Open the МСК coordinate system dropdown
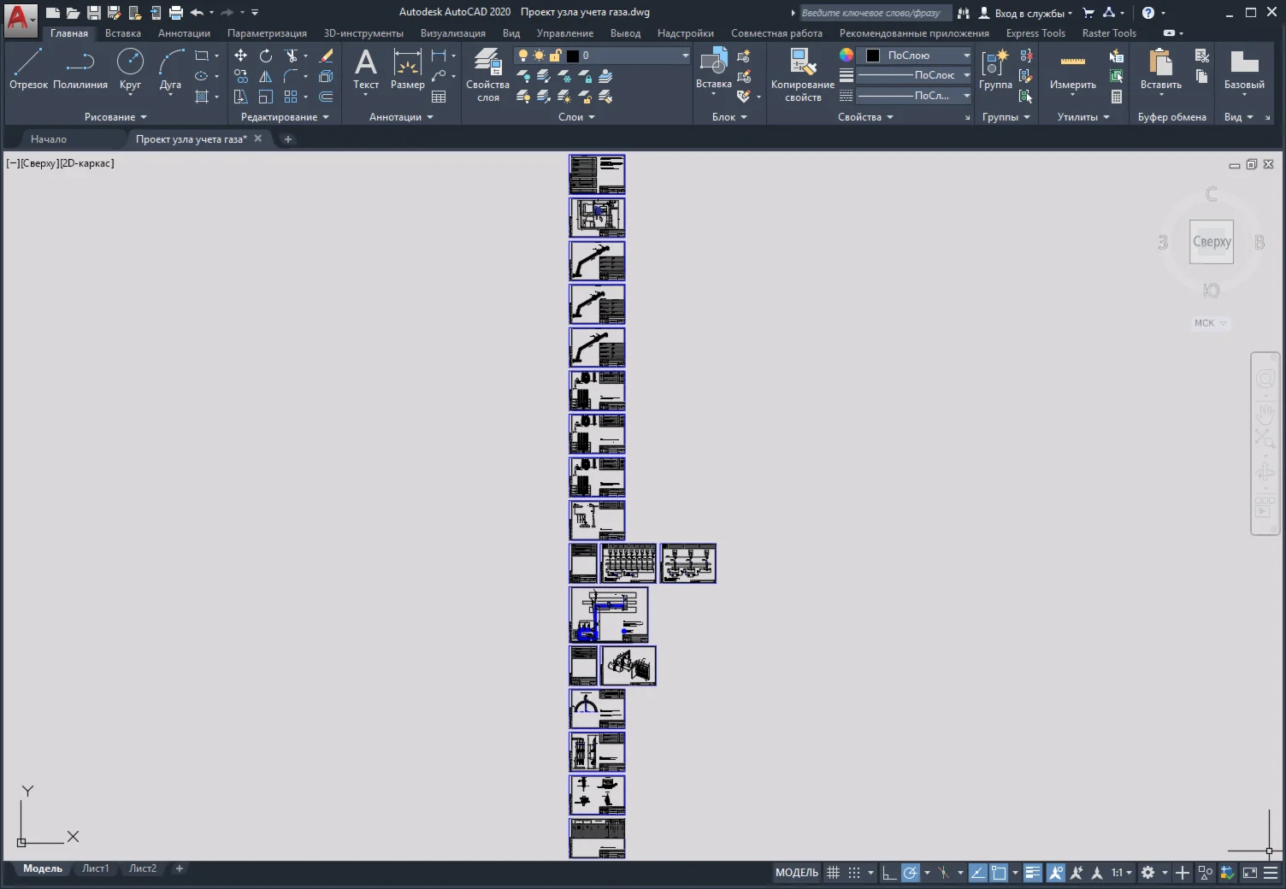 [1211, 323]
